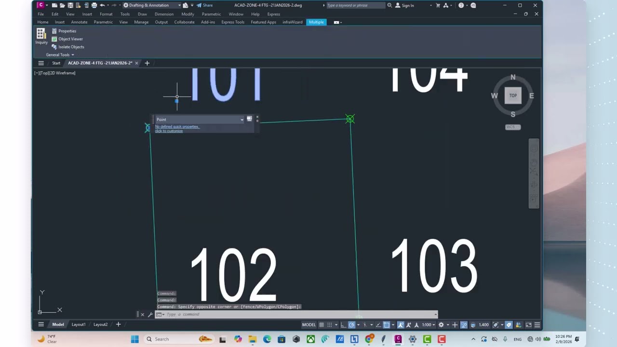The image size is (617, 347).
Task: Click the quick properties customize icon
Action: click(x=249, y=119)
